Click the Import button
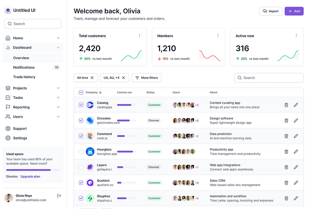Viewport: 310px width, 209px height. tap(271, 11)
